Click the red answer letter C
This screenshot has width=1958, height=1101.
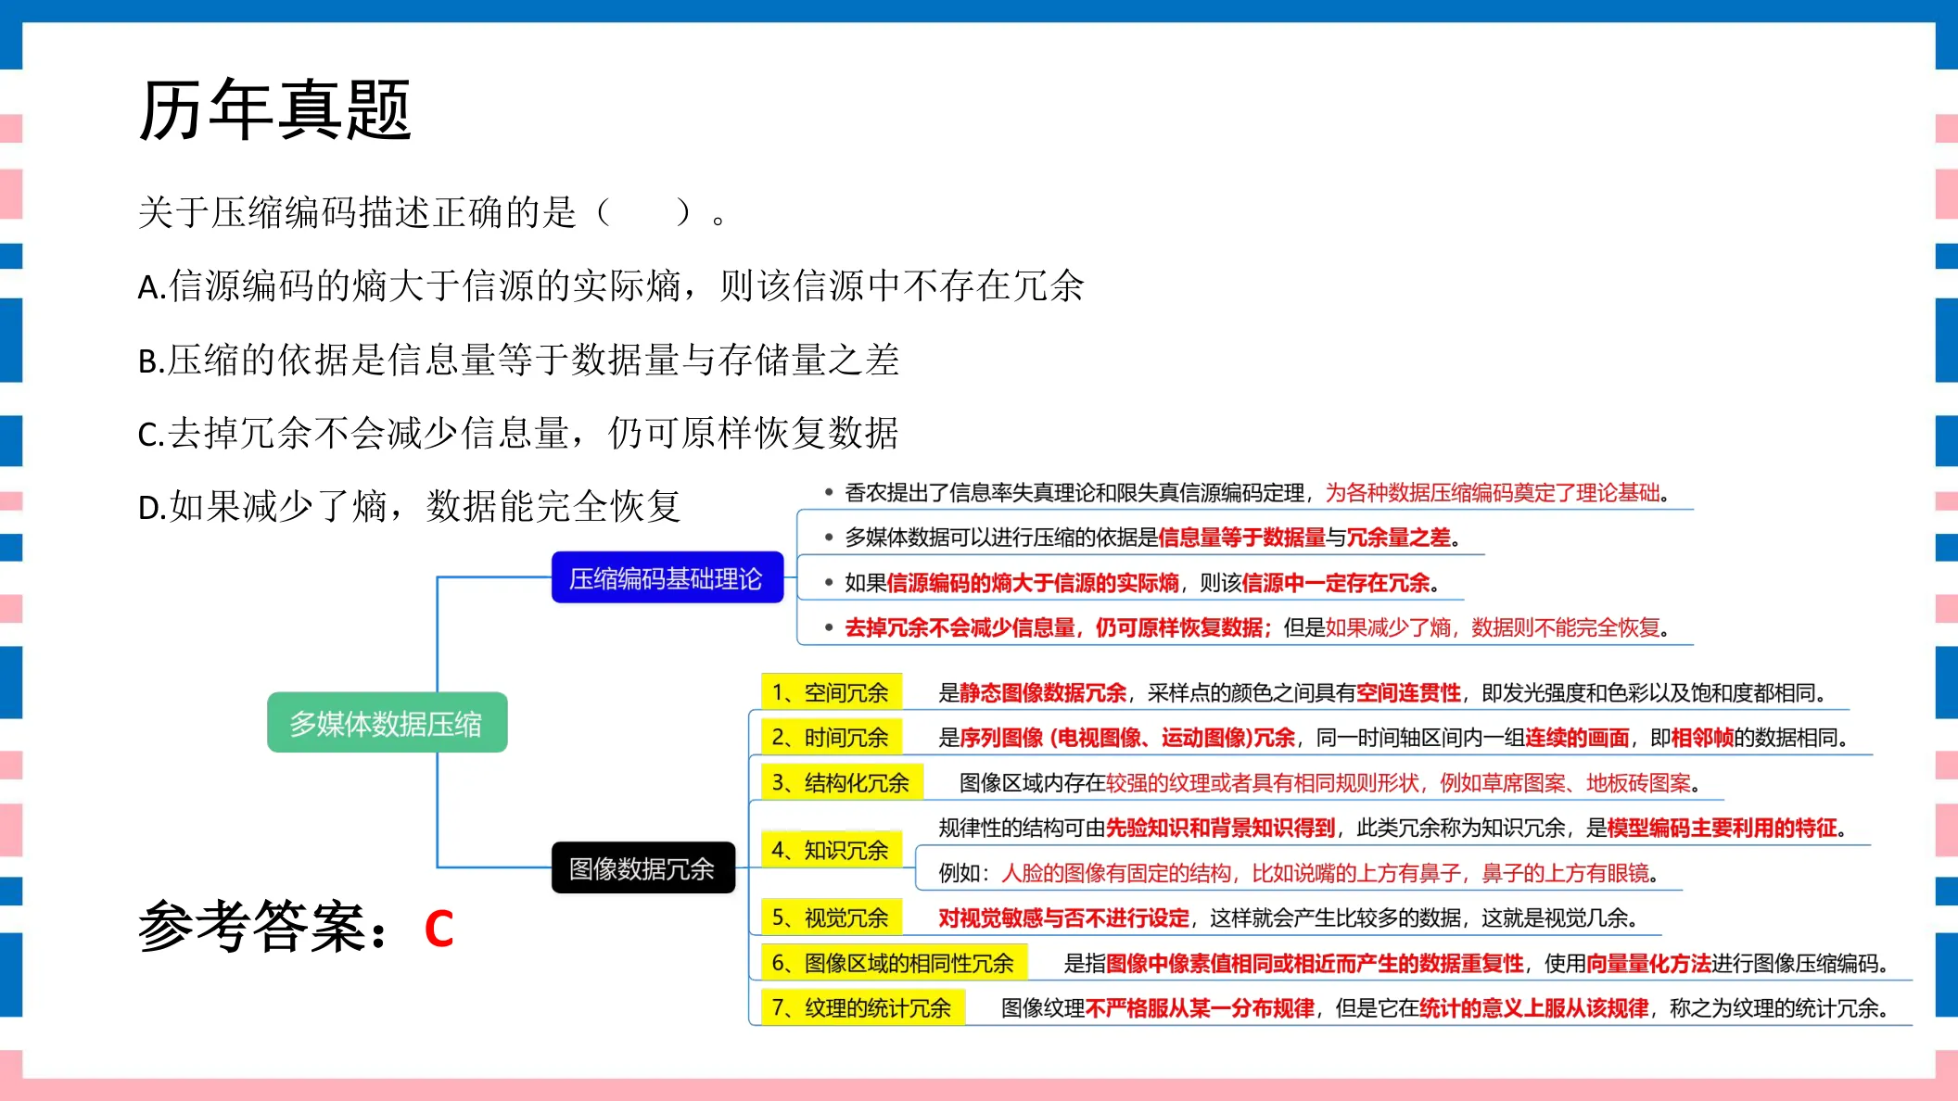click(x=439, y=929)
